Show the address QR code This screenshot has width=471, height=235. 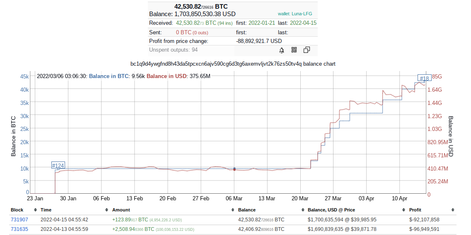[x=294, y=50]
